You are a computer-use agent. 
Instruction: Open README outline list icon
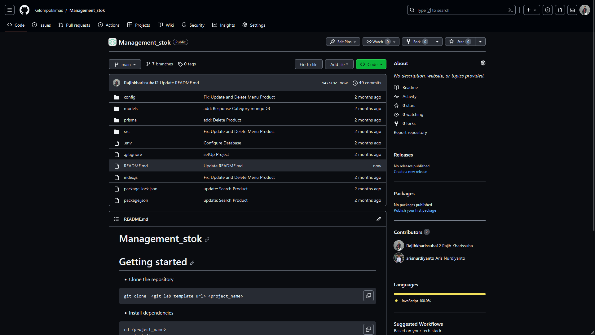click(117, 219)
